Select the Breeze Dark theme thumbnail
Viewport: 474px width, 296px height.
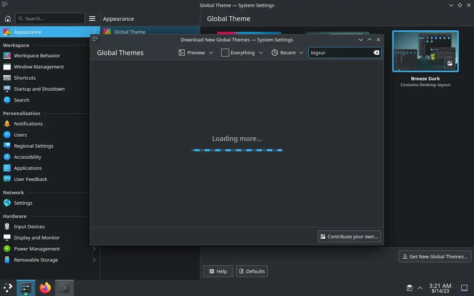[x=425, y=51]
